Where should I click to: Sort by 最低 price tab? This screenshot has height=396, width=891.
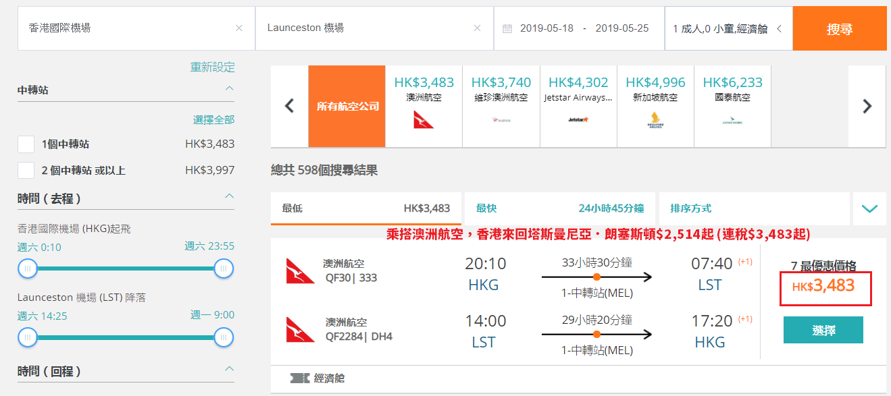366,208
